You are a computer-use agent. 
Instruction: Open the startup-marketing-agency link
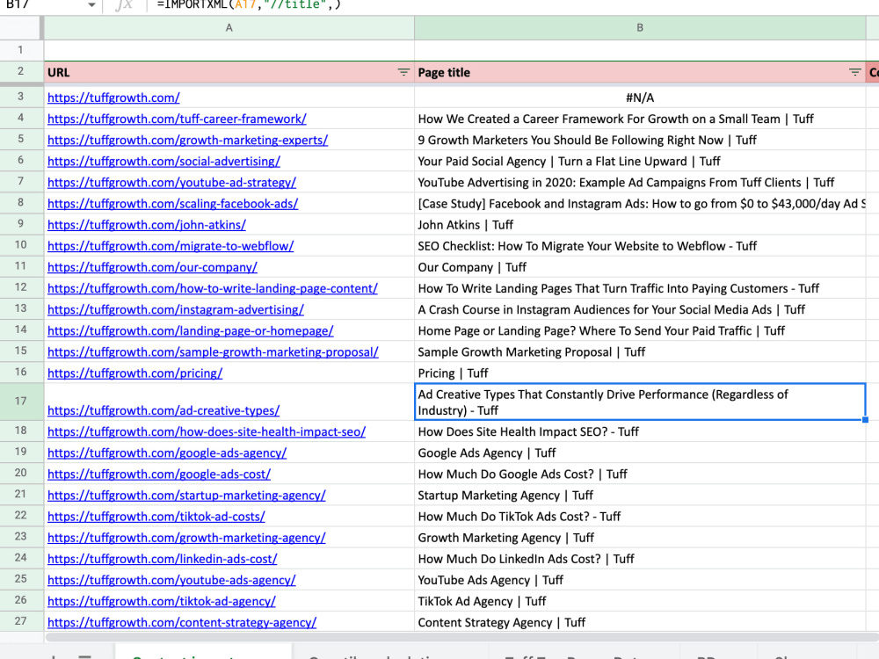pos(186,496)
